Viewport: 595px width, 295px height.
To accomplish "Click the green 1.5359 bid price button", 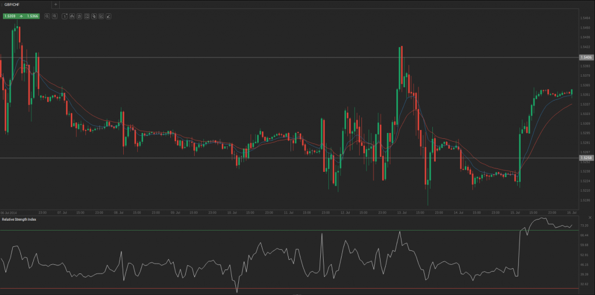I will [x=10, y=16].
